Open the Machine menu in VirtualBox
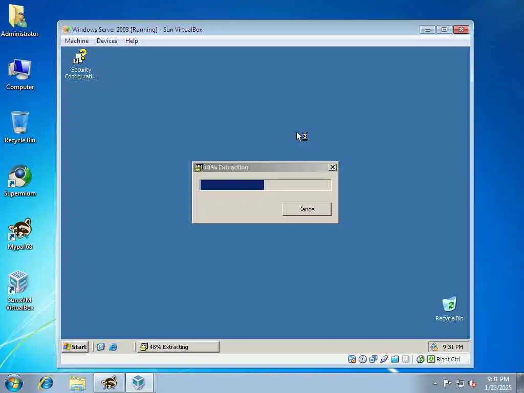 coord(77,41)
